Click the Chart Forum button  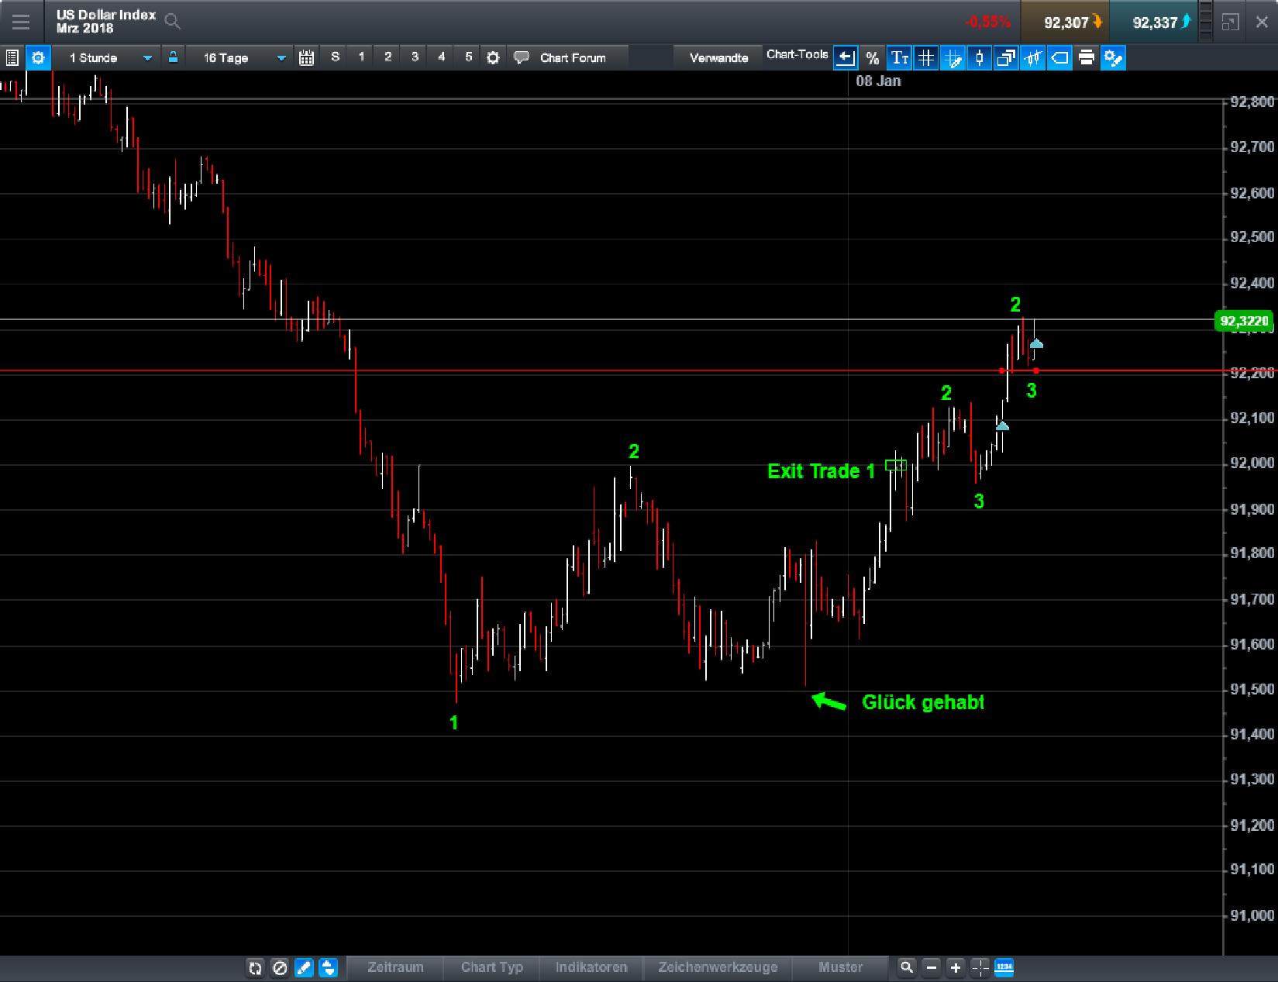(x=571, y=57)
